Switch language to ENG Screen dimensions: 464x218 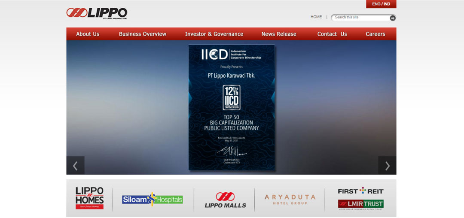(376, 4)
